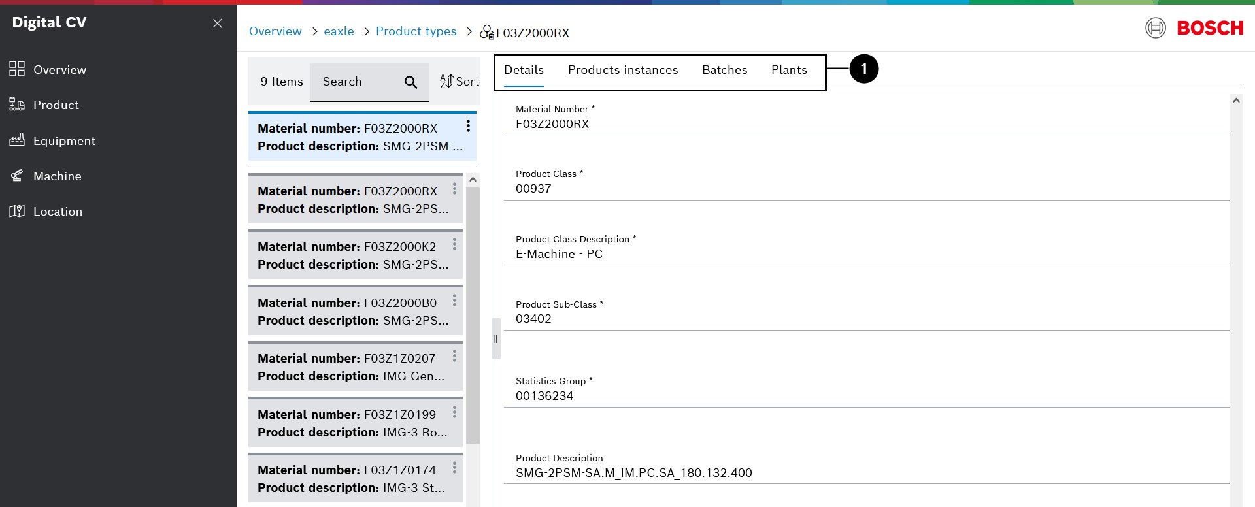The width and height of the screenshot is (1255, 507).
Task: Click the Sort icon button
Action: coord(460,81)
